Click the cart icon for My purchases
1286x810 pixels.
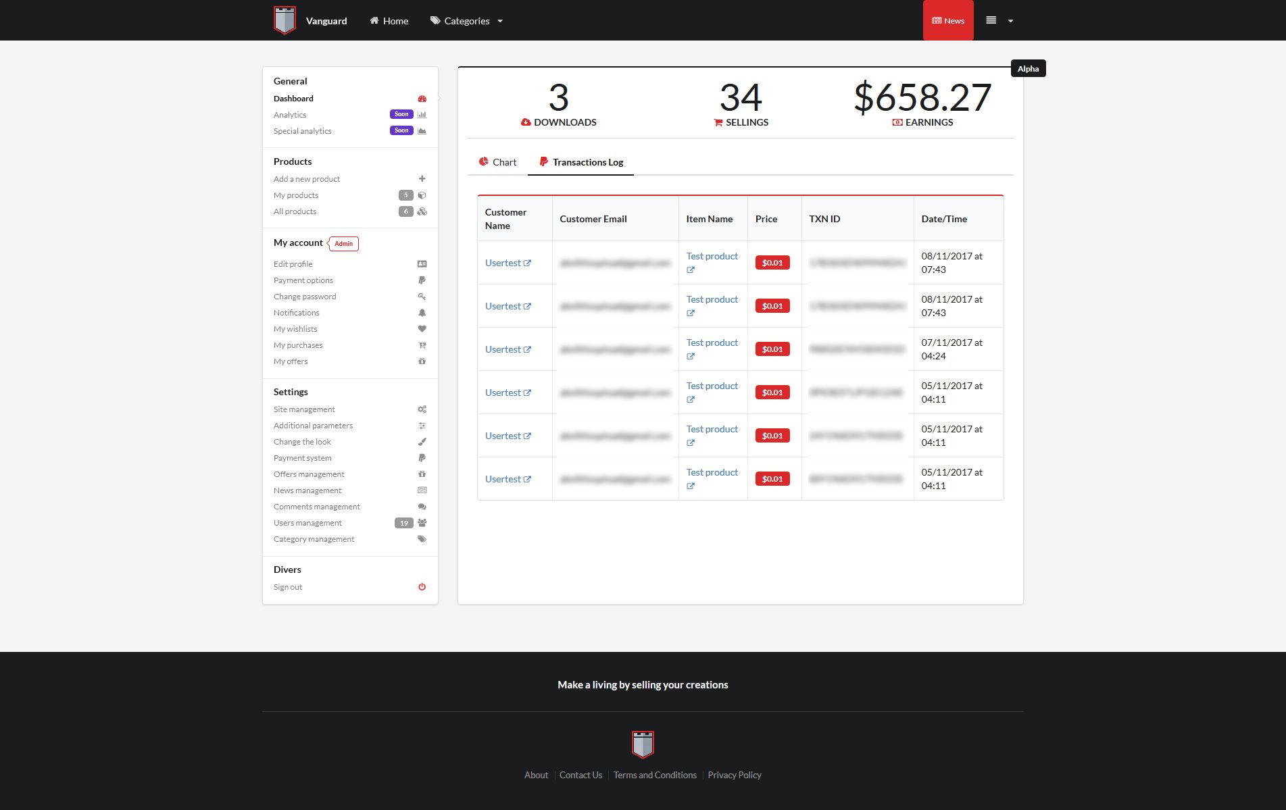422,345
